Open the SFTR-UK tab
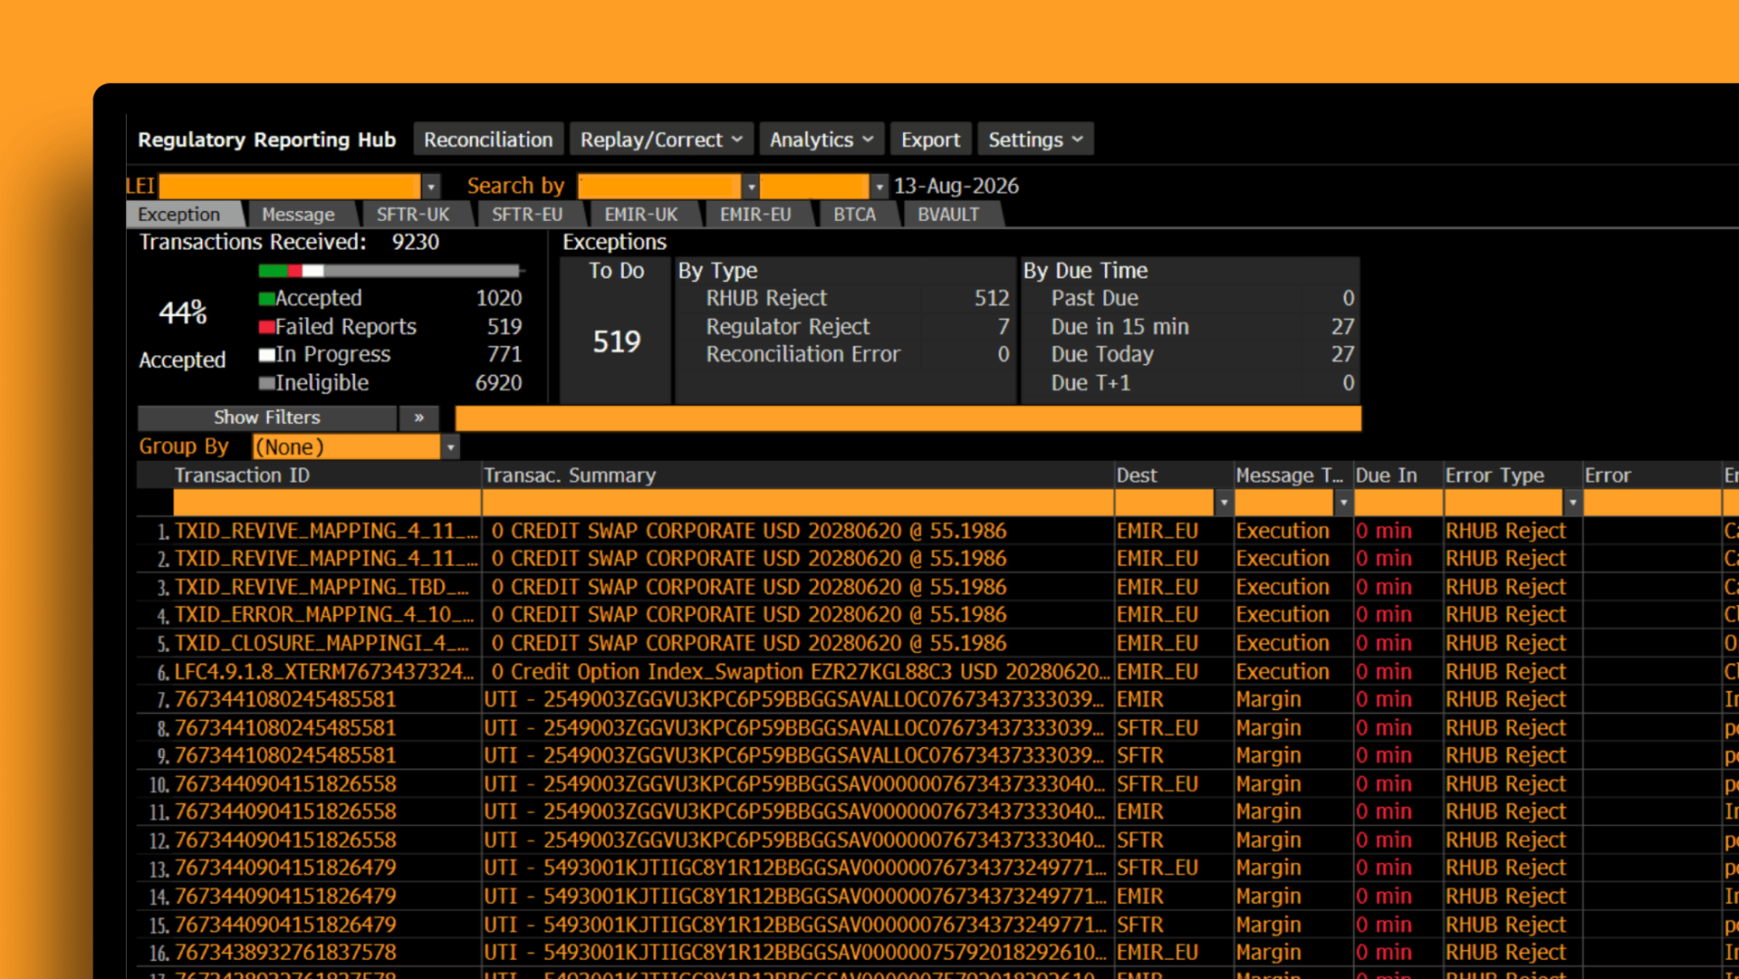 click(x=413, y=215)
